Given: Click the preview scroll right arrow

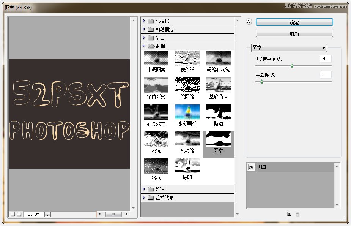Looking at the screenshot, I should pyautogui.click(x=127, y=214).
